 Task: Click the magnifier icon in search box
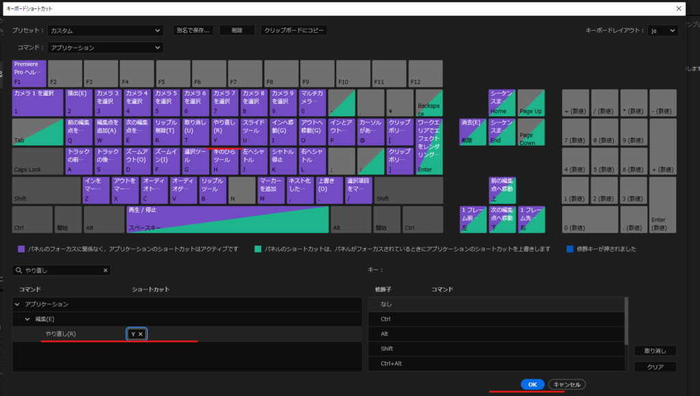[19, 271]
